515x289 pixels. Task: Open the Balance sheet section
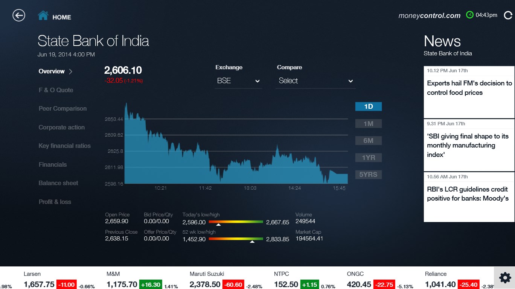58,183
